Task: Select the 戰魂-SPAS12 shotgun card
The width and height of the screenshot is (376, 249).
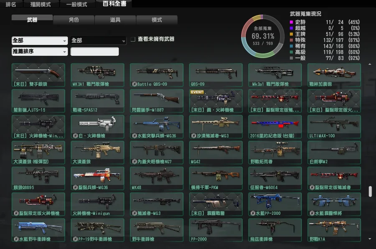Action: click(97, 101)
